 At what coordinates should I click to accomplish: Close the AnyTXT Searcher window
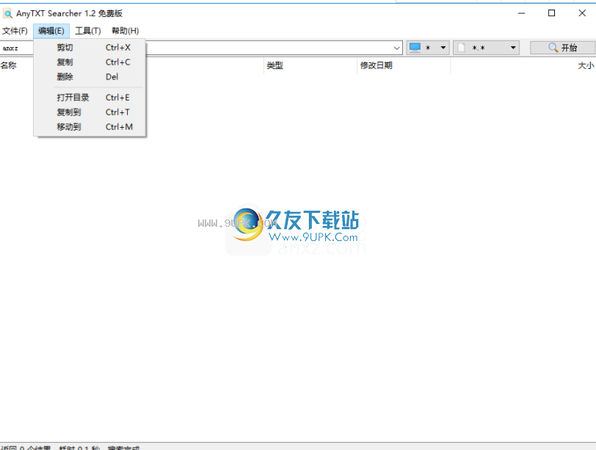click(582, 13)
